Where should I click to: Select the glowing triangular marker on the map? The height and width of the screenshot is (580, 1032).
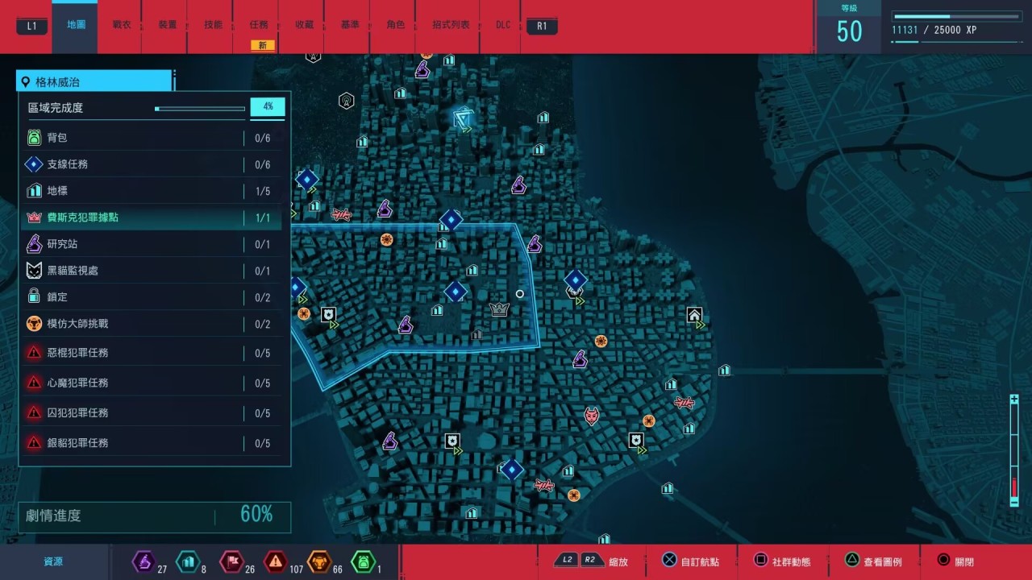coord(464,120)
